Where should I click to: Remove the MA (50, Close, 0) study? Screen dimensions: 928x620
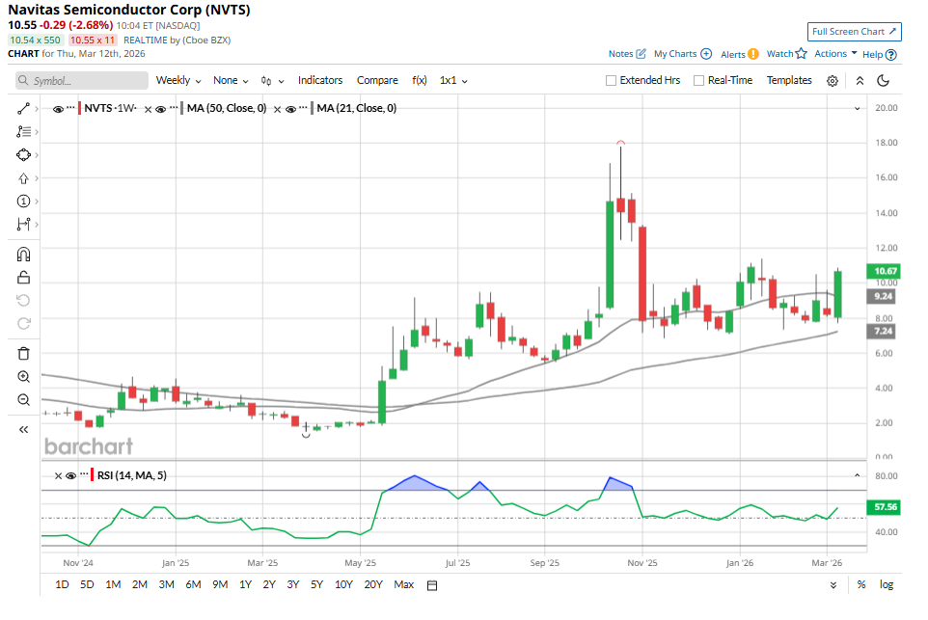coord(148,110)
